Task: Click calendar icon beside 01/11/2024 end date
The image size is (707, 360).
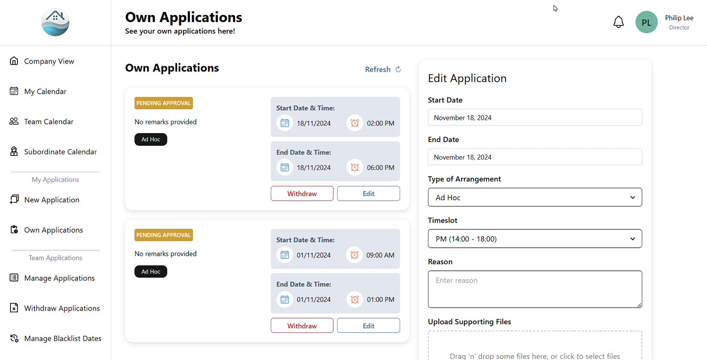Action: click(285, 299)
